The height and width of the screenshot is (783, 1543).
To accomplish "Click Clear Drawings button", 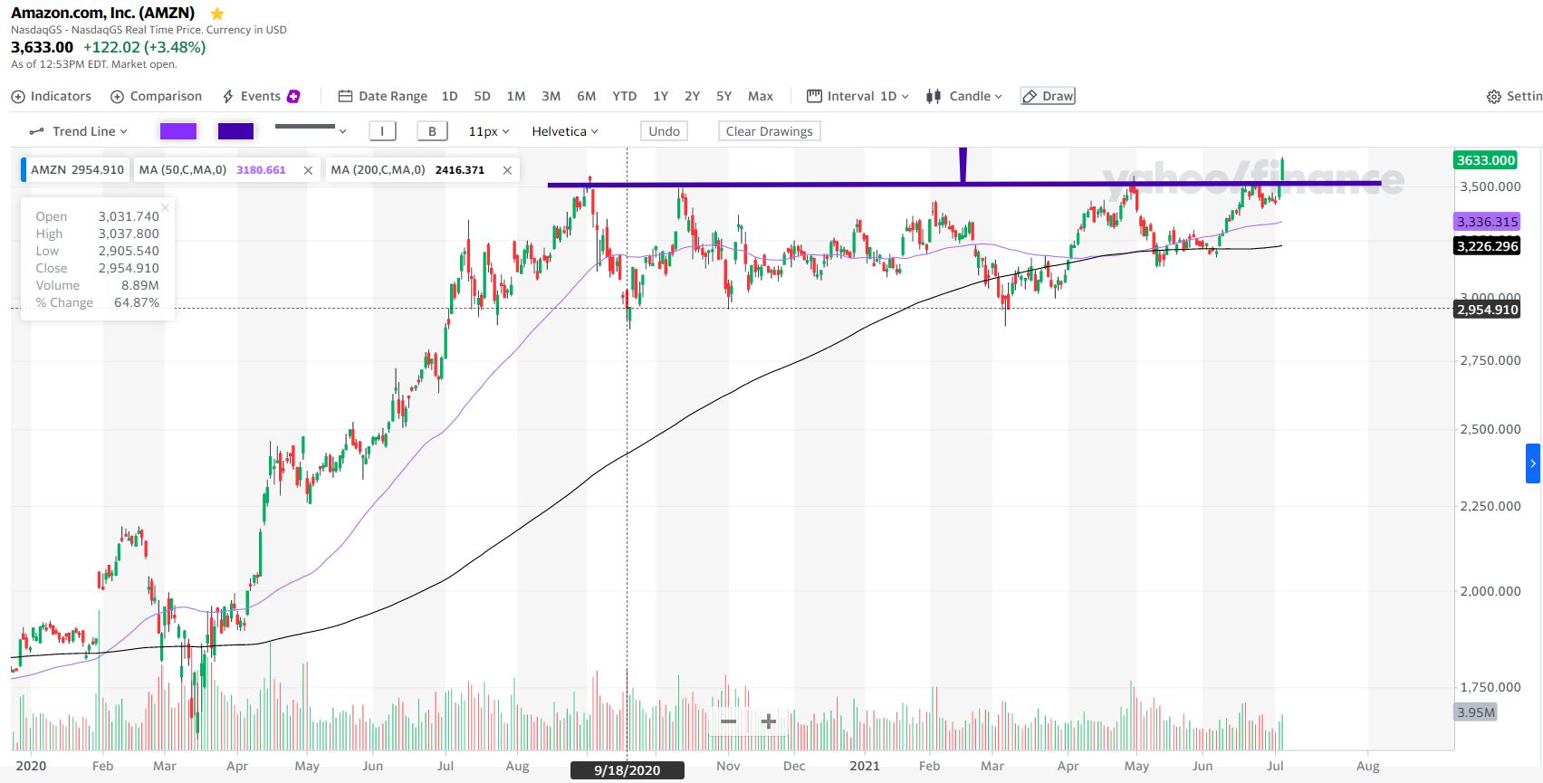I will [769, 131].
